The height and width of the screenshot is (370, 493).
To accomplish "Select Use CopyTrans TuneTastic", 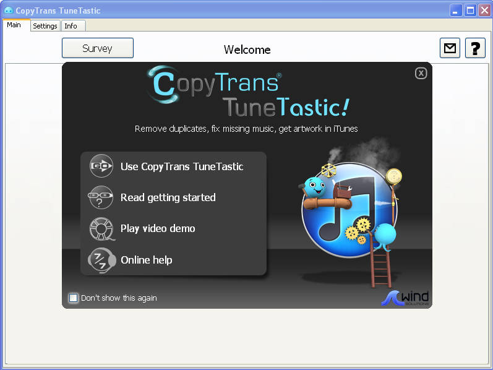I will pos(182,166).
